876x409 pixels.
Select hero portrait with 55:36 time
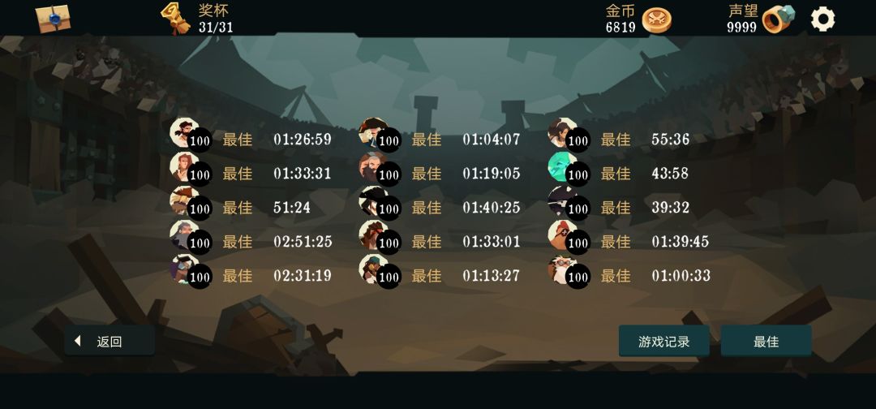click(562, 132)
